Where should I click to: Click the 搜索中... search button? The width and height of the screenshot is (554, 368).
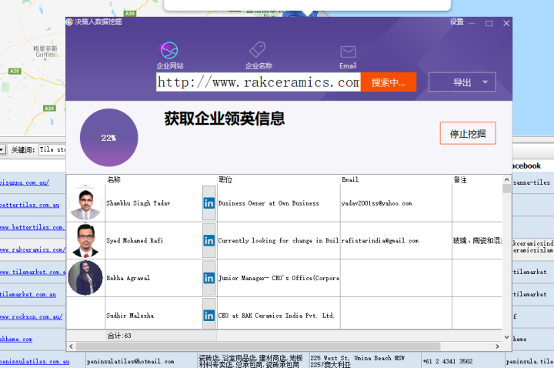[389, 82]
